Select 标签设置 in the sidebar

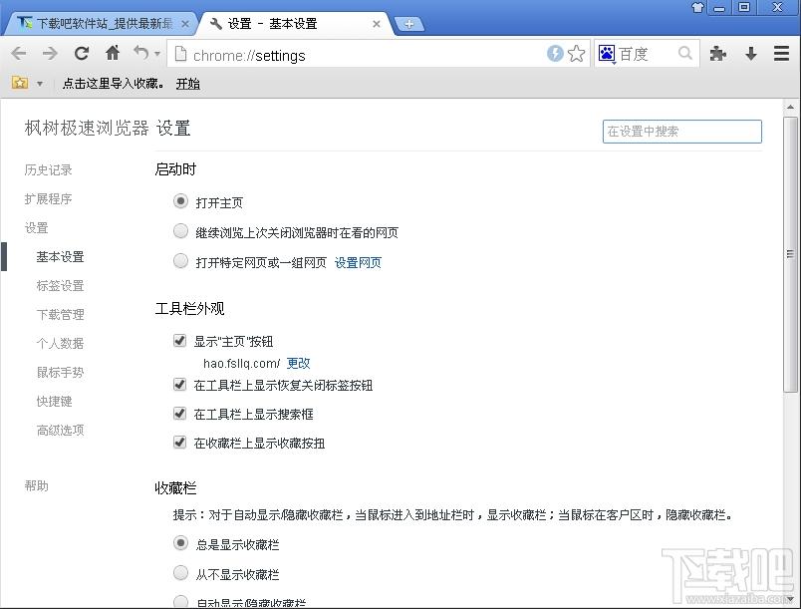pos(60,286)
